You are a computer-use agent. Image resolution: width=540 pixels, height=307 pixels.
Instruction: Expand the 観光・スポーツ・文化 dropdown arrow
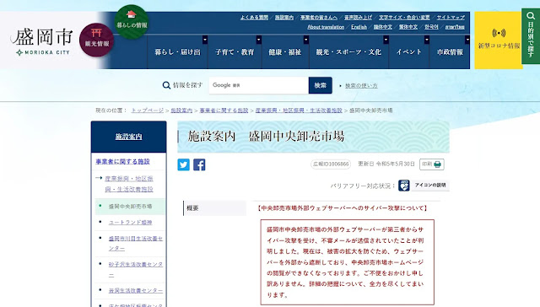(x=386, y=40)
